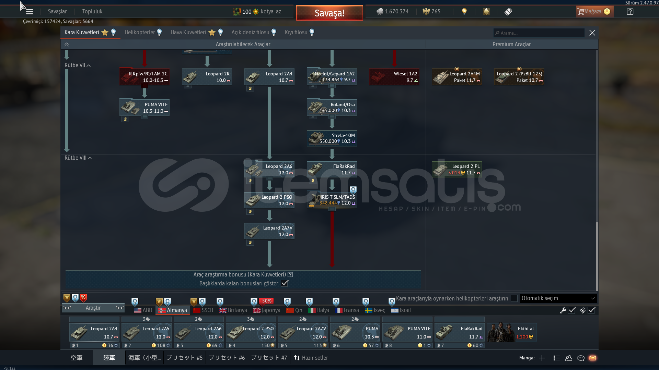Click the Silver Lions balance icon
Screen dimensions: 659x370
point(380,12)
